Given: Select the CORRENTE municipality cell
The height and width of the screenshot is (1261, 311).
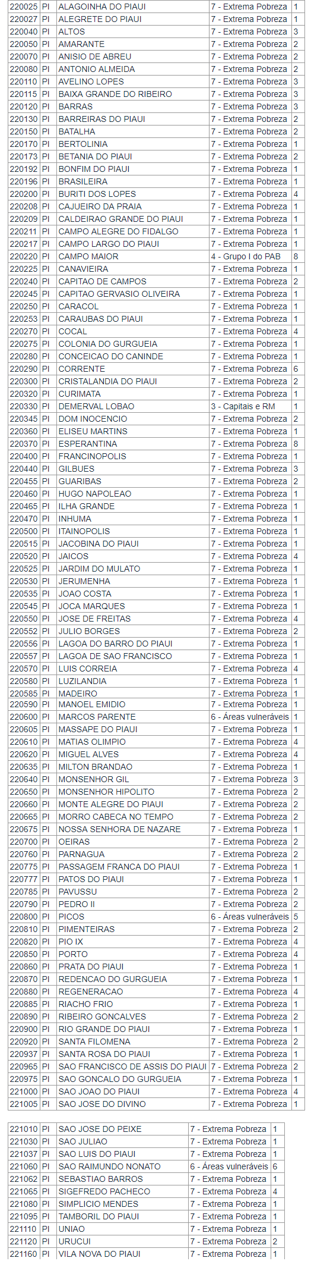Looking at the screenshot, I should point(132,369).
